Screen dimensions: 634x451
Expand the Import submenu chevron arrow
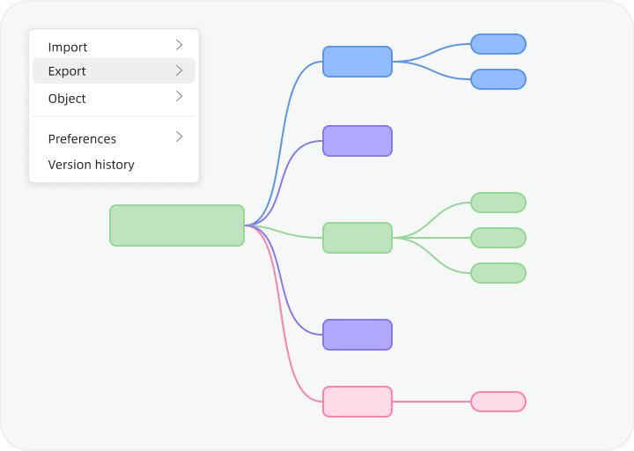[x=179, y=45]
